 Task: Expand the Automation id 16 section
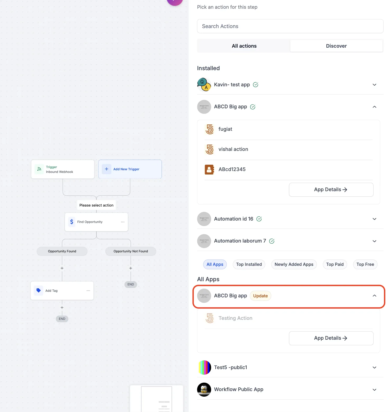[375, 219]
